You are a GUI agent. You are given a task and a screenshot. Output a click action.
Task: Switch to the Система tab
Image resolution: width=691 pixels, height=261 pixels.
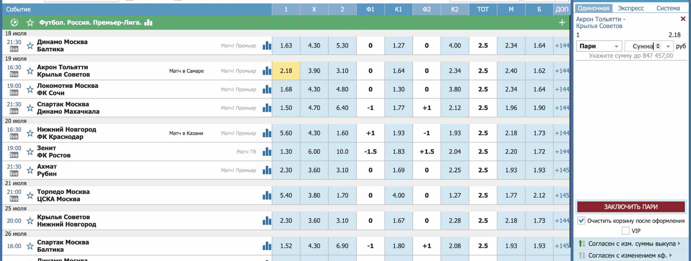click(x=668, y=8)
